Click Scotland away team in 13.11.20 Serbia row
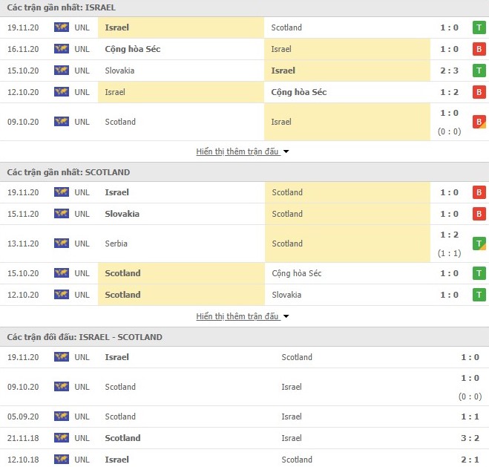This screenshot has width=489, height=467. 287,244
